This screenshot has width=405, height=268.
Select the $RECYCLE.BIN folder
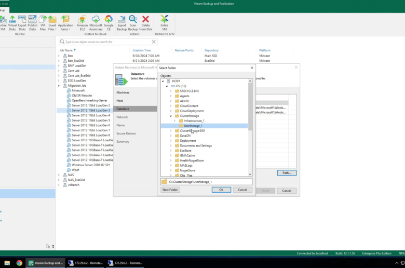pos(189,91)
